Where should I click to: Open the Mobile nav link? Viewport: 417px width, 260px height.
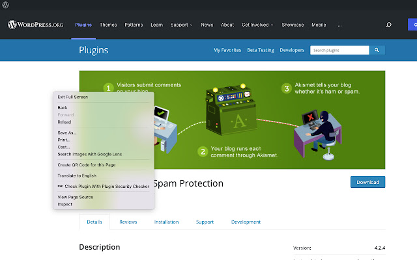(319, 25)
